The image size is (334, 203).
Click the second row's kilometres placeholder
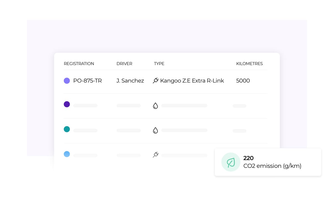tap(239, 106)
